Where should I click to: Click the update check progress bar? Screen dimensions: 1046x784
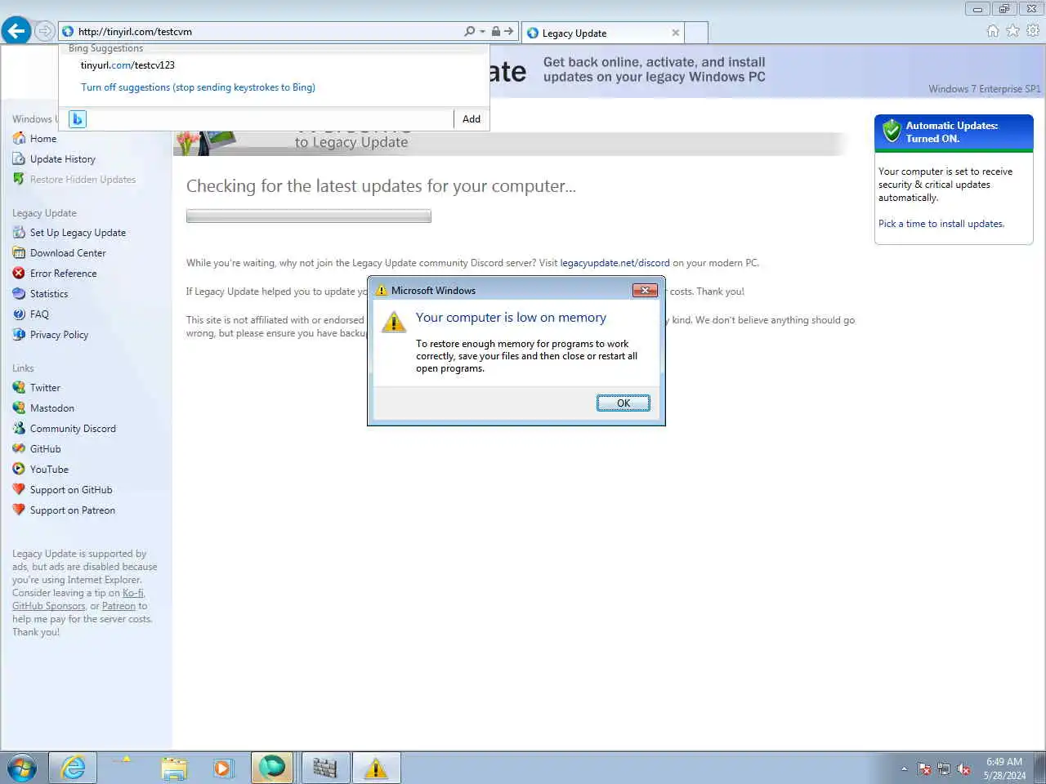309,216
